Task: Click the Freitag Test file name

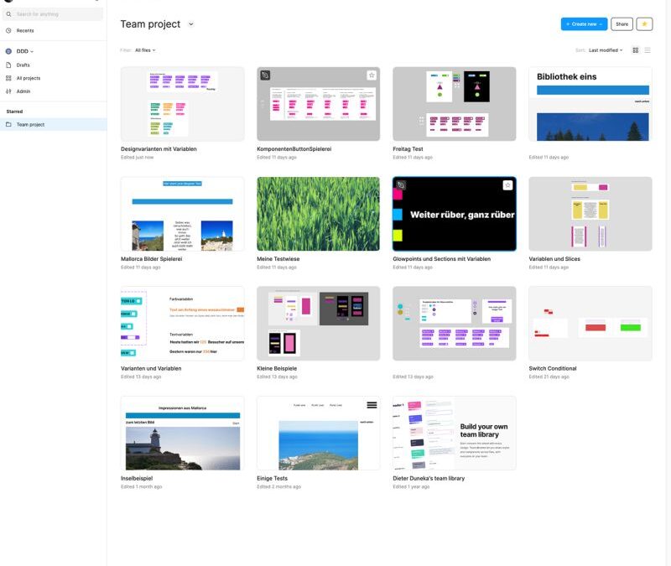Action: tap(408, 149)
